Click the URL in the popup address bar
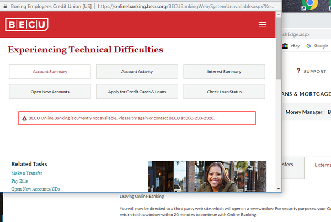The image size is (331, 222). click(x=186, y=6)
